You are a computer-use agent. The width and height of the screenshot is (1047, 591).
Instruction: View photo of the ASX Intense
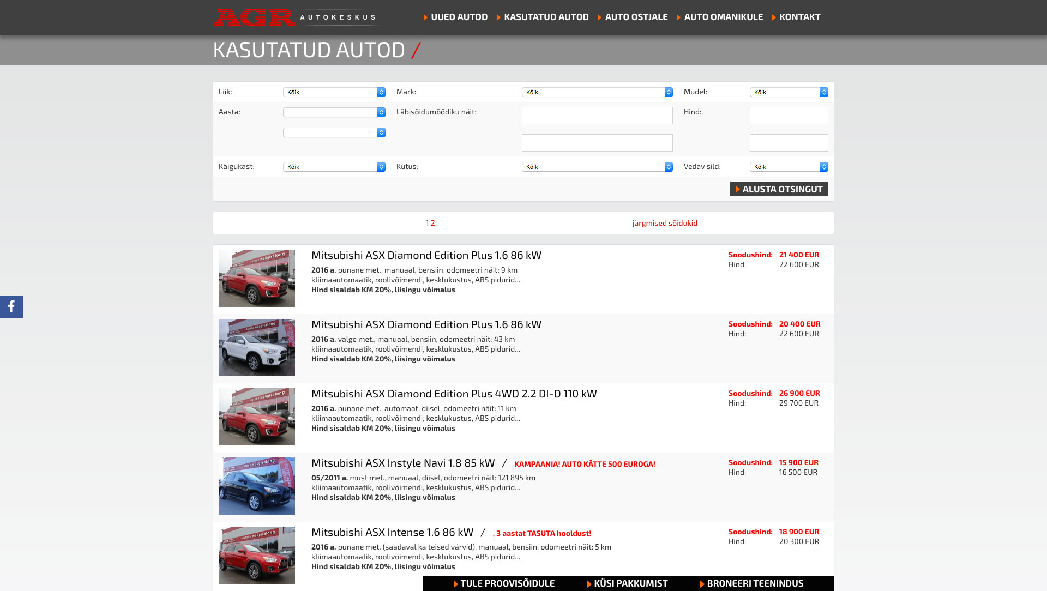click(257, 555)
